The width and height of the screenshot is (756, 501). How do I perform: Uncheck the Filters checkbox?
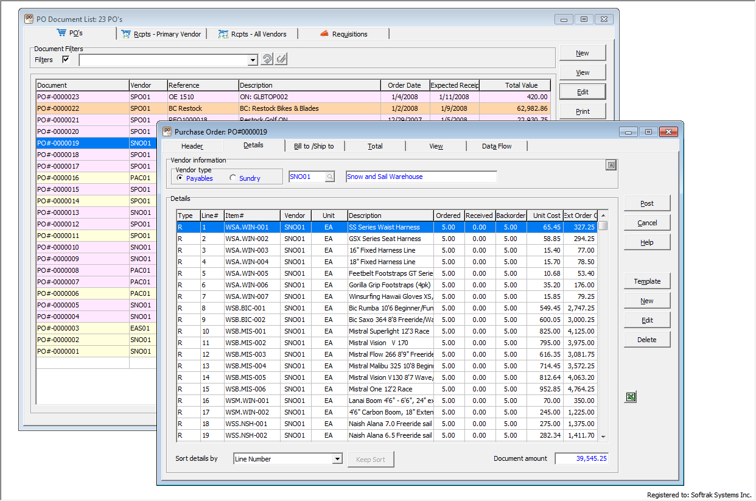[66, 60]
